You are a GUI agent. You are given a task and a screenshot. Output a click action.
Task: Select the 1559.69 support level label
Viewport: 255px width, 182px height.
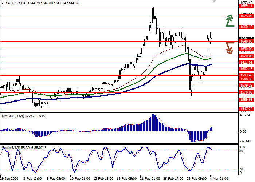click(x=246, y=99)
